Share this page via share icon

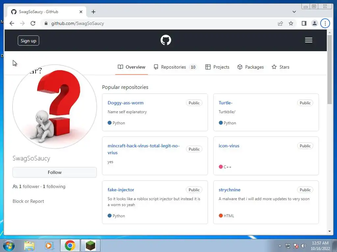pyautogui.click(x=280, y=23)
